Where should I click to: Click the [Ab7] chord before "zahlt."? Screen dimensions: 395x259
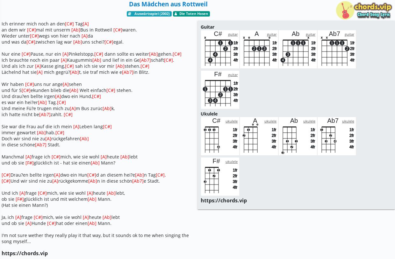(x=45, y=115)
